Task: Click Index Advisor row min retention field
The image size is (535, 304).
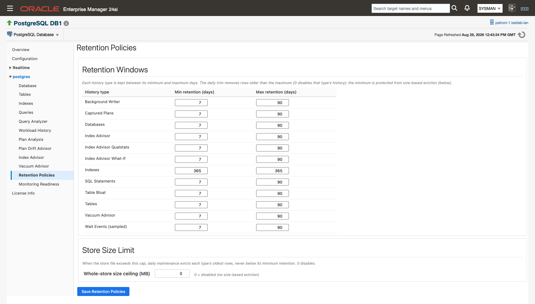Action: pyautogui.click(x=191, y=137)
